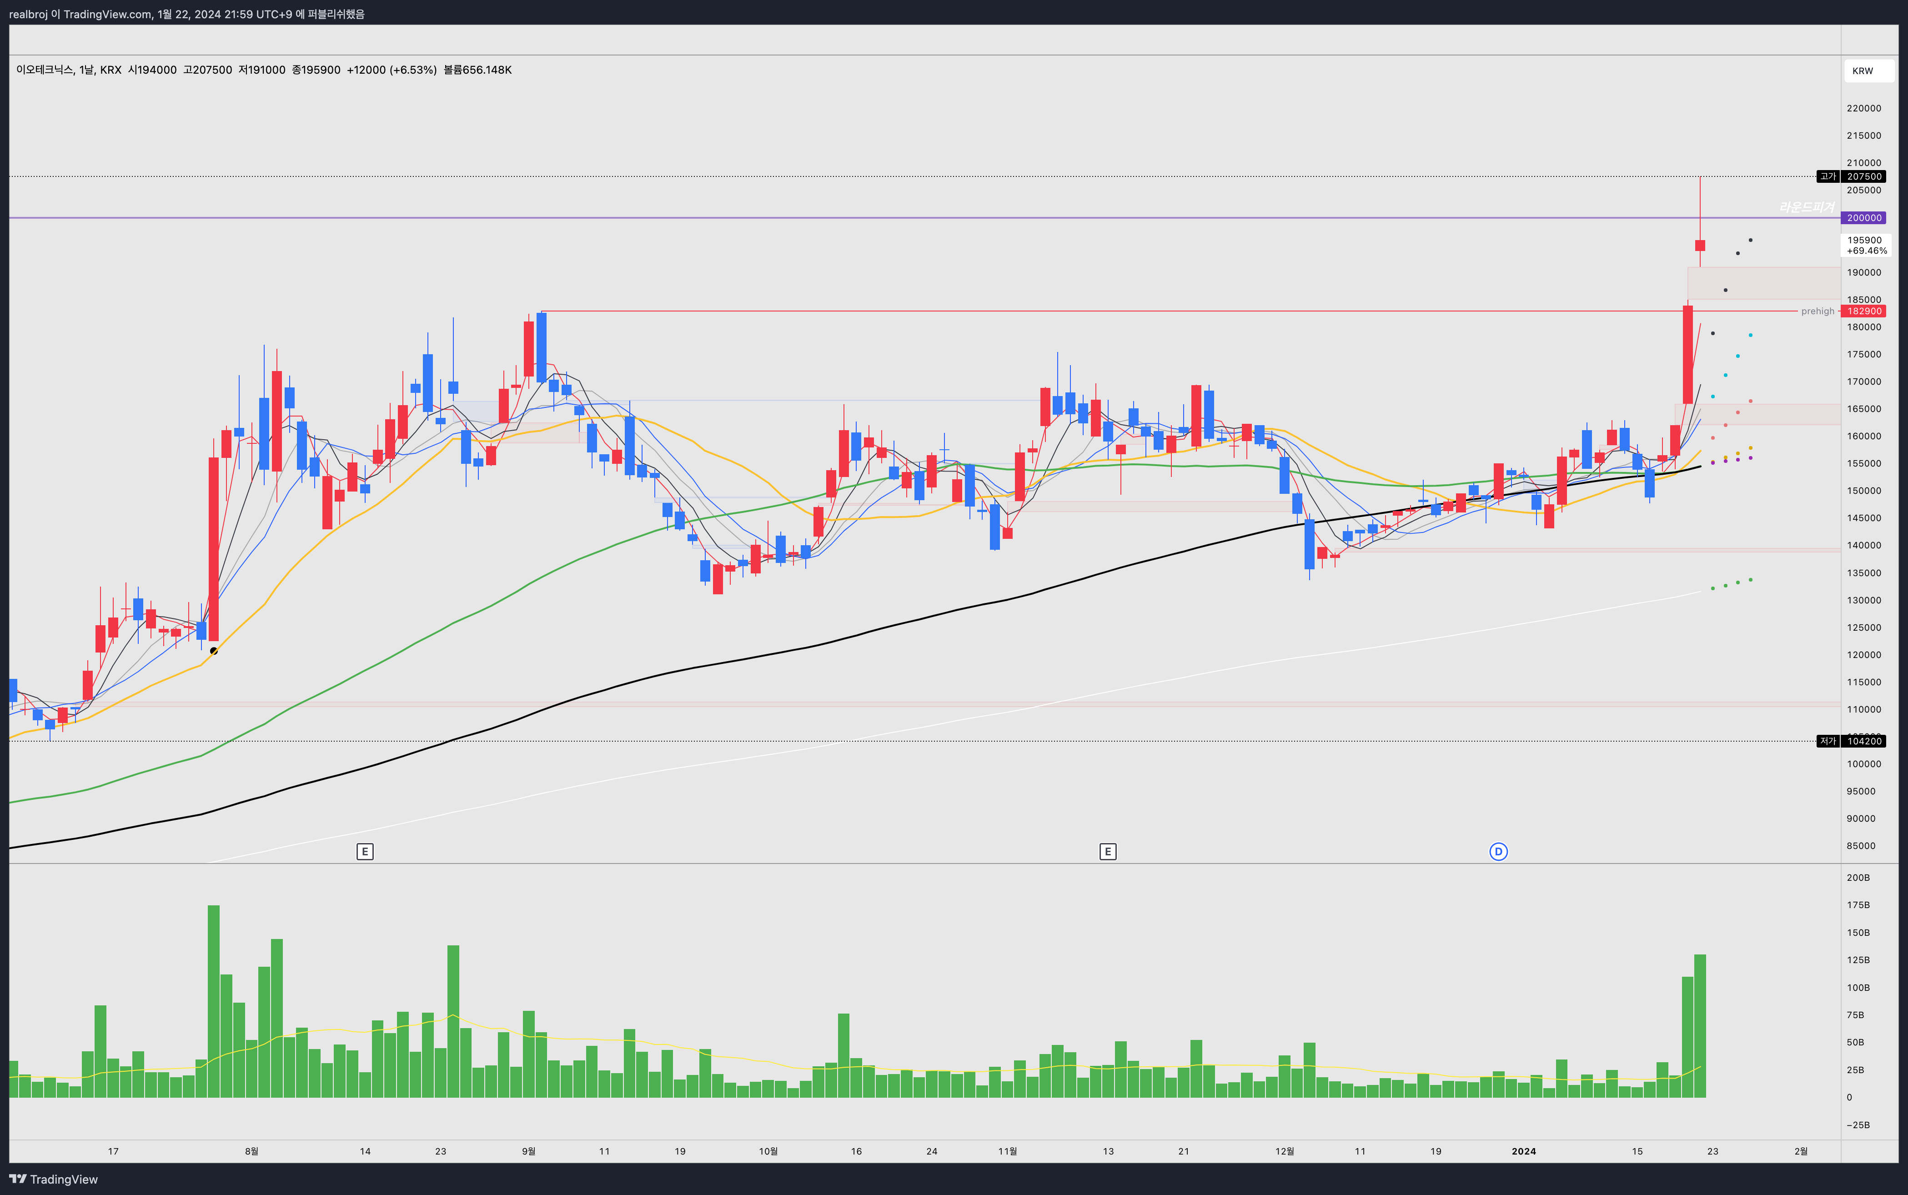
Task: Click the first earnings E marker near August
Action: point(364,851)
